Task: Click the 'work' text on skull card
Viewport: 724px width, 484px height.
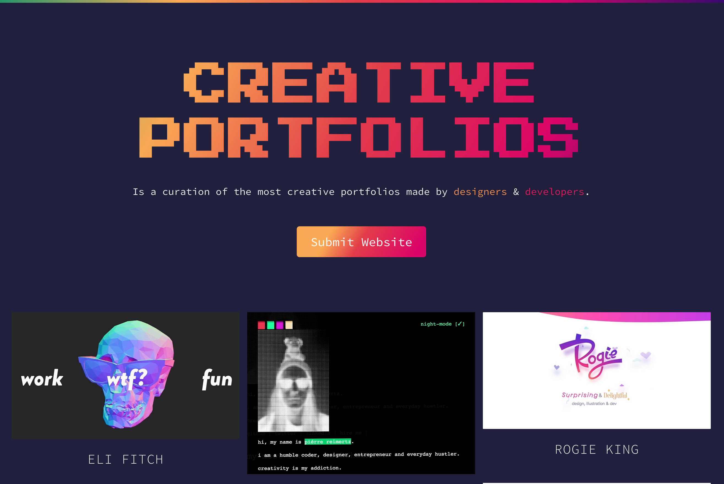Action: click(x=42, y=378)
